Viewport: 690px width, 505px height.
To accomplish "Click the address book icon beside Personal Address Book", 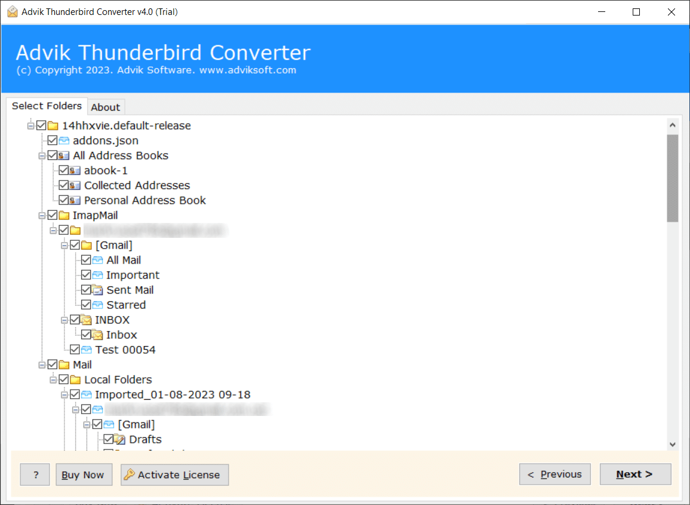I will (75, 201).
